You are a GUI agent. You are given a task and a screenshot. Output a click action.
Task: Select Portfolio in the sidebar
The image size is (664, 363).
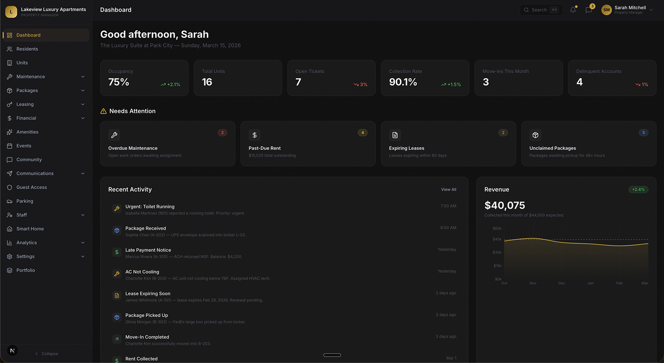coord(26,270)
